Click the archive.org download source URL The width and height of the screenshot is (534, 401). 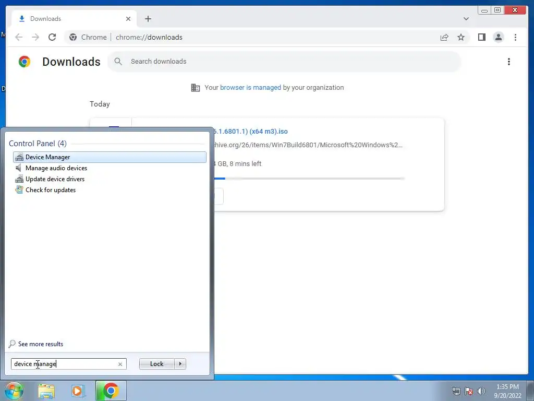click(x=308, y=145)
